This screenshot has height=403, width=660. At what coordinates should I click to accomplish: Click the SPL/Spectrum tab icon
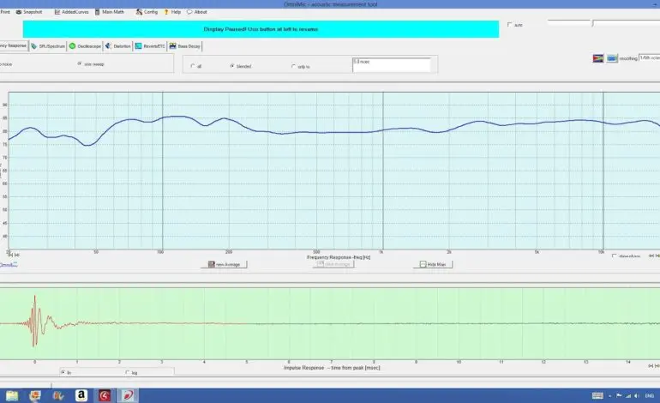pyautogui.click(x=34, y=46)
